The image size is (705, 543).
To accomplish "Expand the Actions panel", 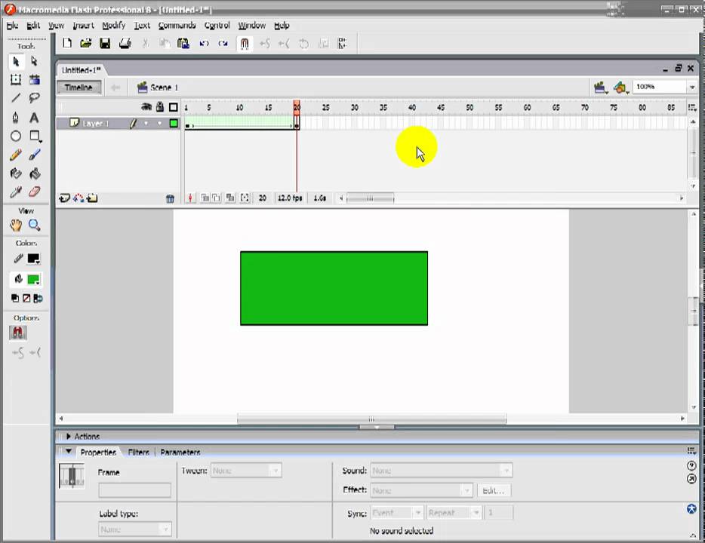I will [69, 437].
